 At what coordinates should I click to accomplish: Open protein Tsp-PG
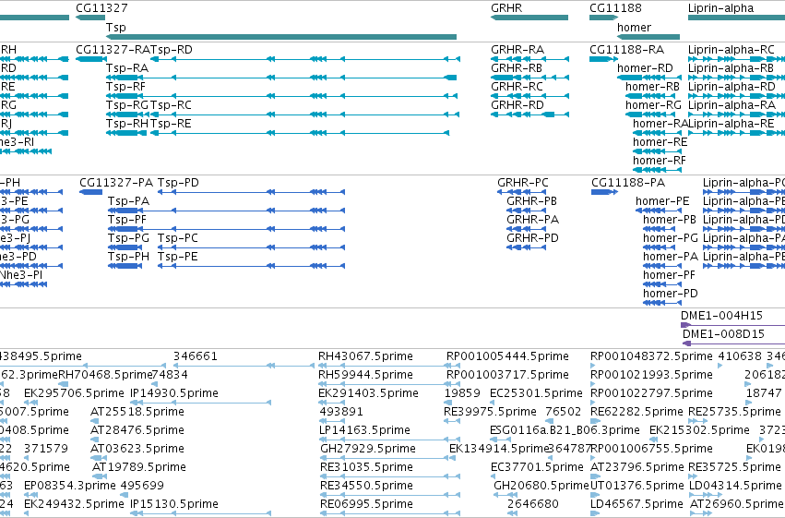pyautogui.click(x=128, y=238)
